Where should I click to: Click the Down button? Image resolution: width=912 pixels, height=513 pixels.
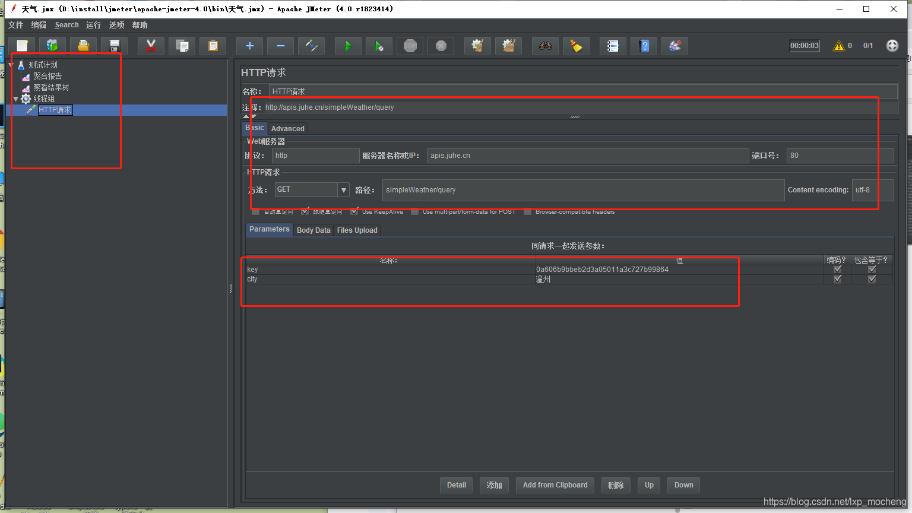(x=683, y=485)
